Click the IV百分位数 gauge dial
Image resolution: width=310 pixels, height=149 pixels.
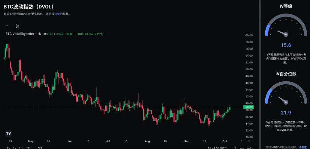point(286,96)
